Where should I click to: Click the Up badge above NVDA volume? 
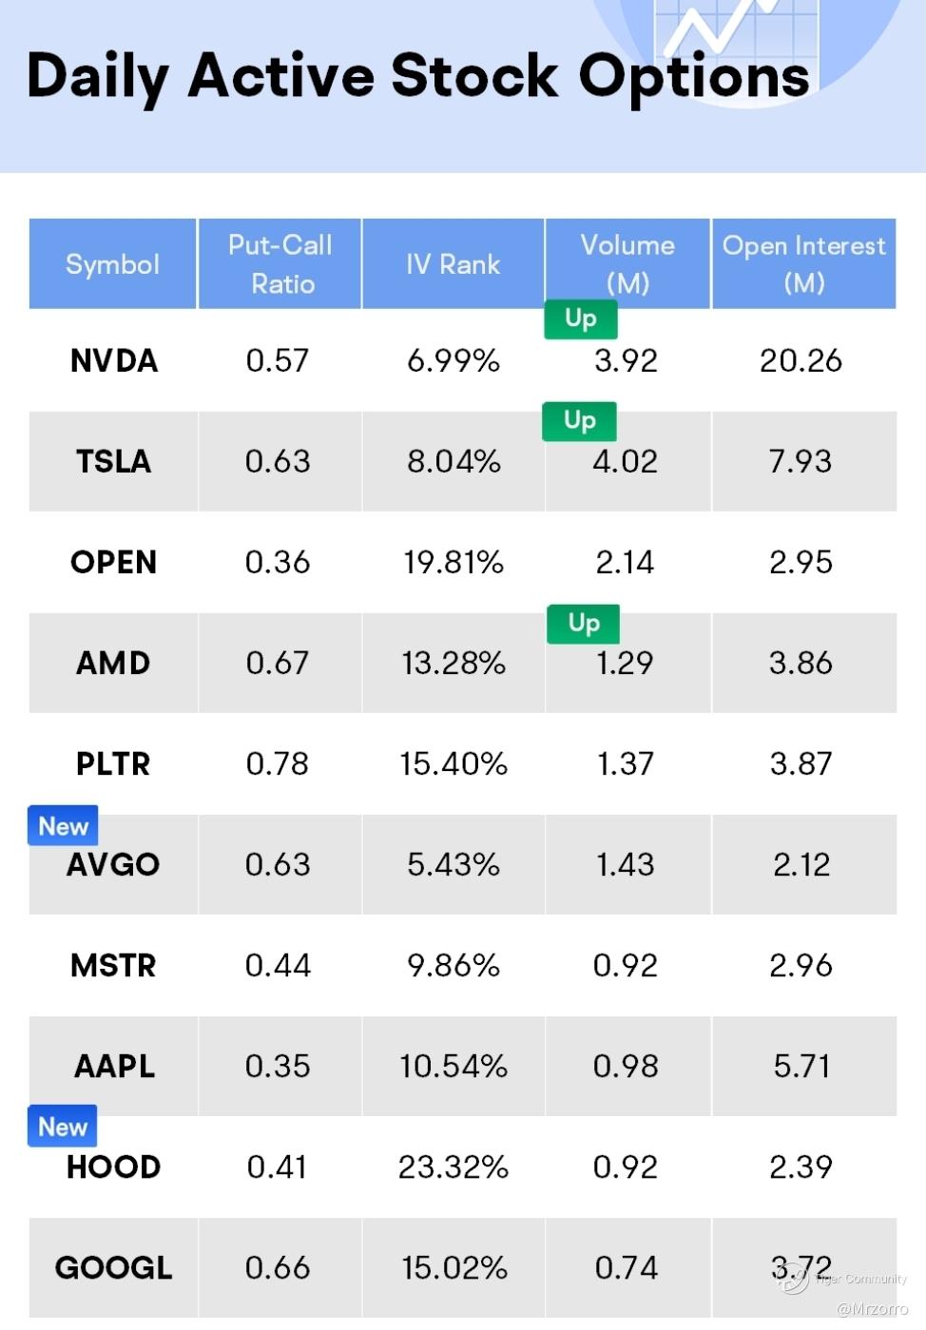pyautogui.click(x=580, y=318)
